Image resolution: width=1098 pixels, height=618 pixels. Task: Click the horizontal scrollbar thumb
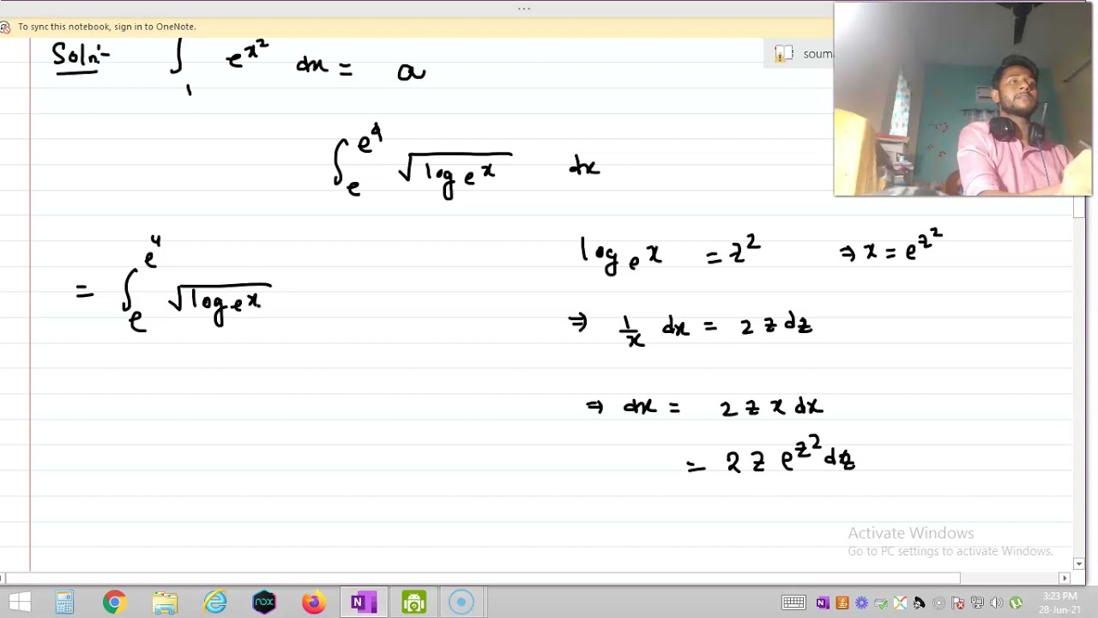[x=485, y=579]
